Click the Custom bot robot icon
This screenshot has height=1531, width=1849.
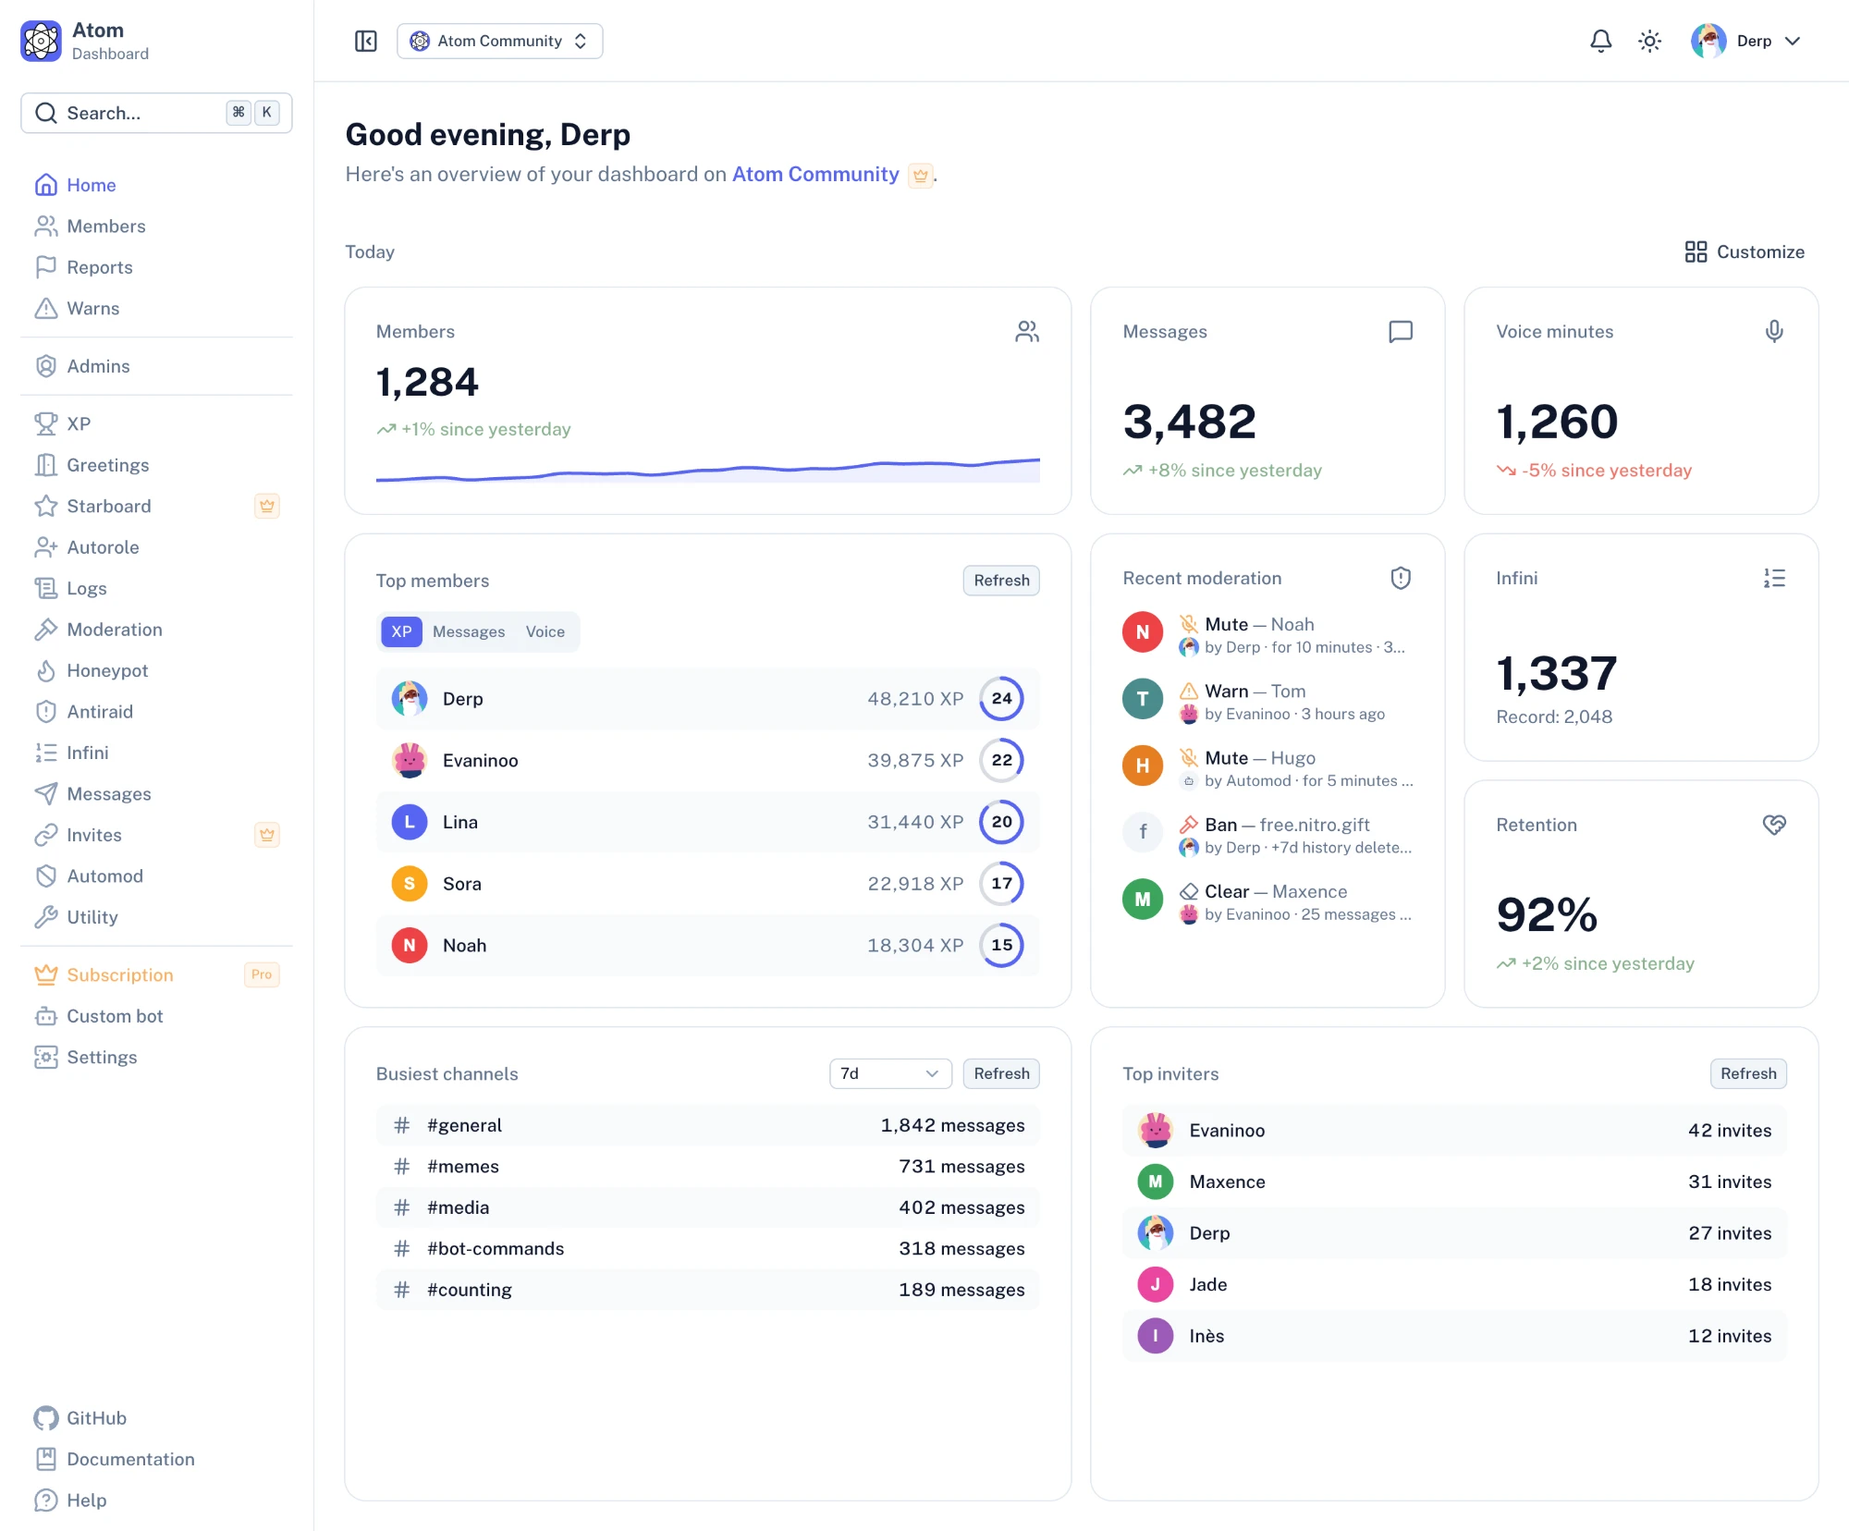[x=46, y=1016]
